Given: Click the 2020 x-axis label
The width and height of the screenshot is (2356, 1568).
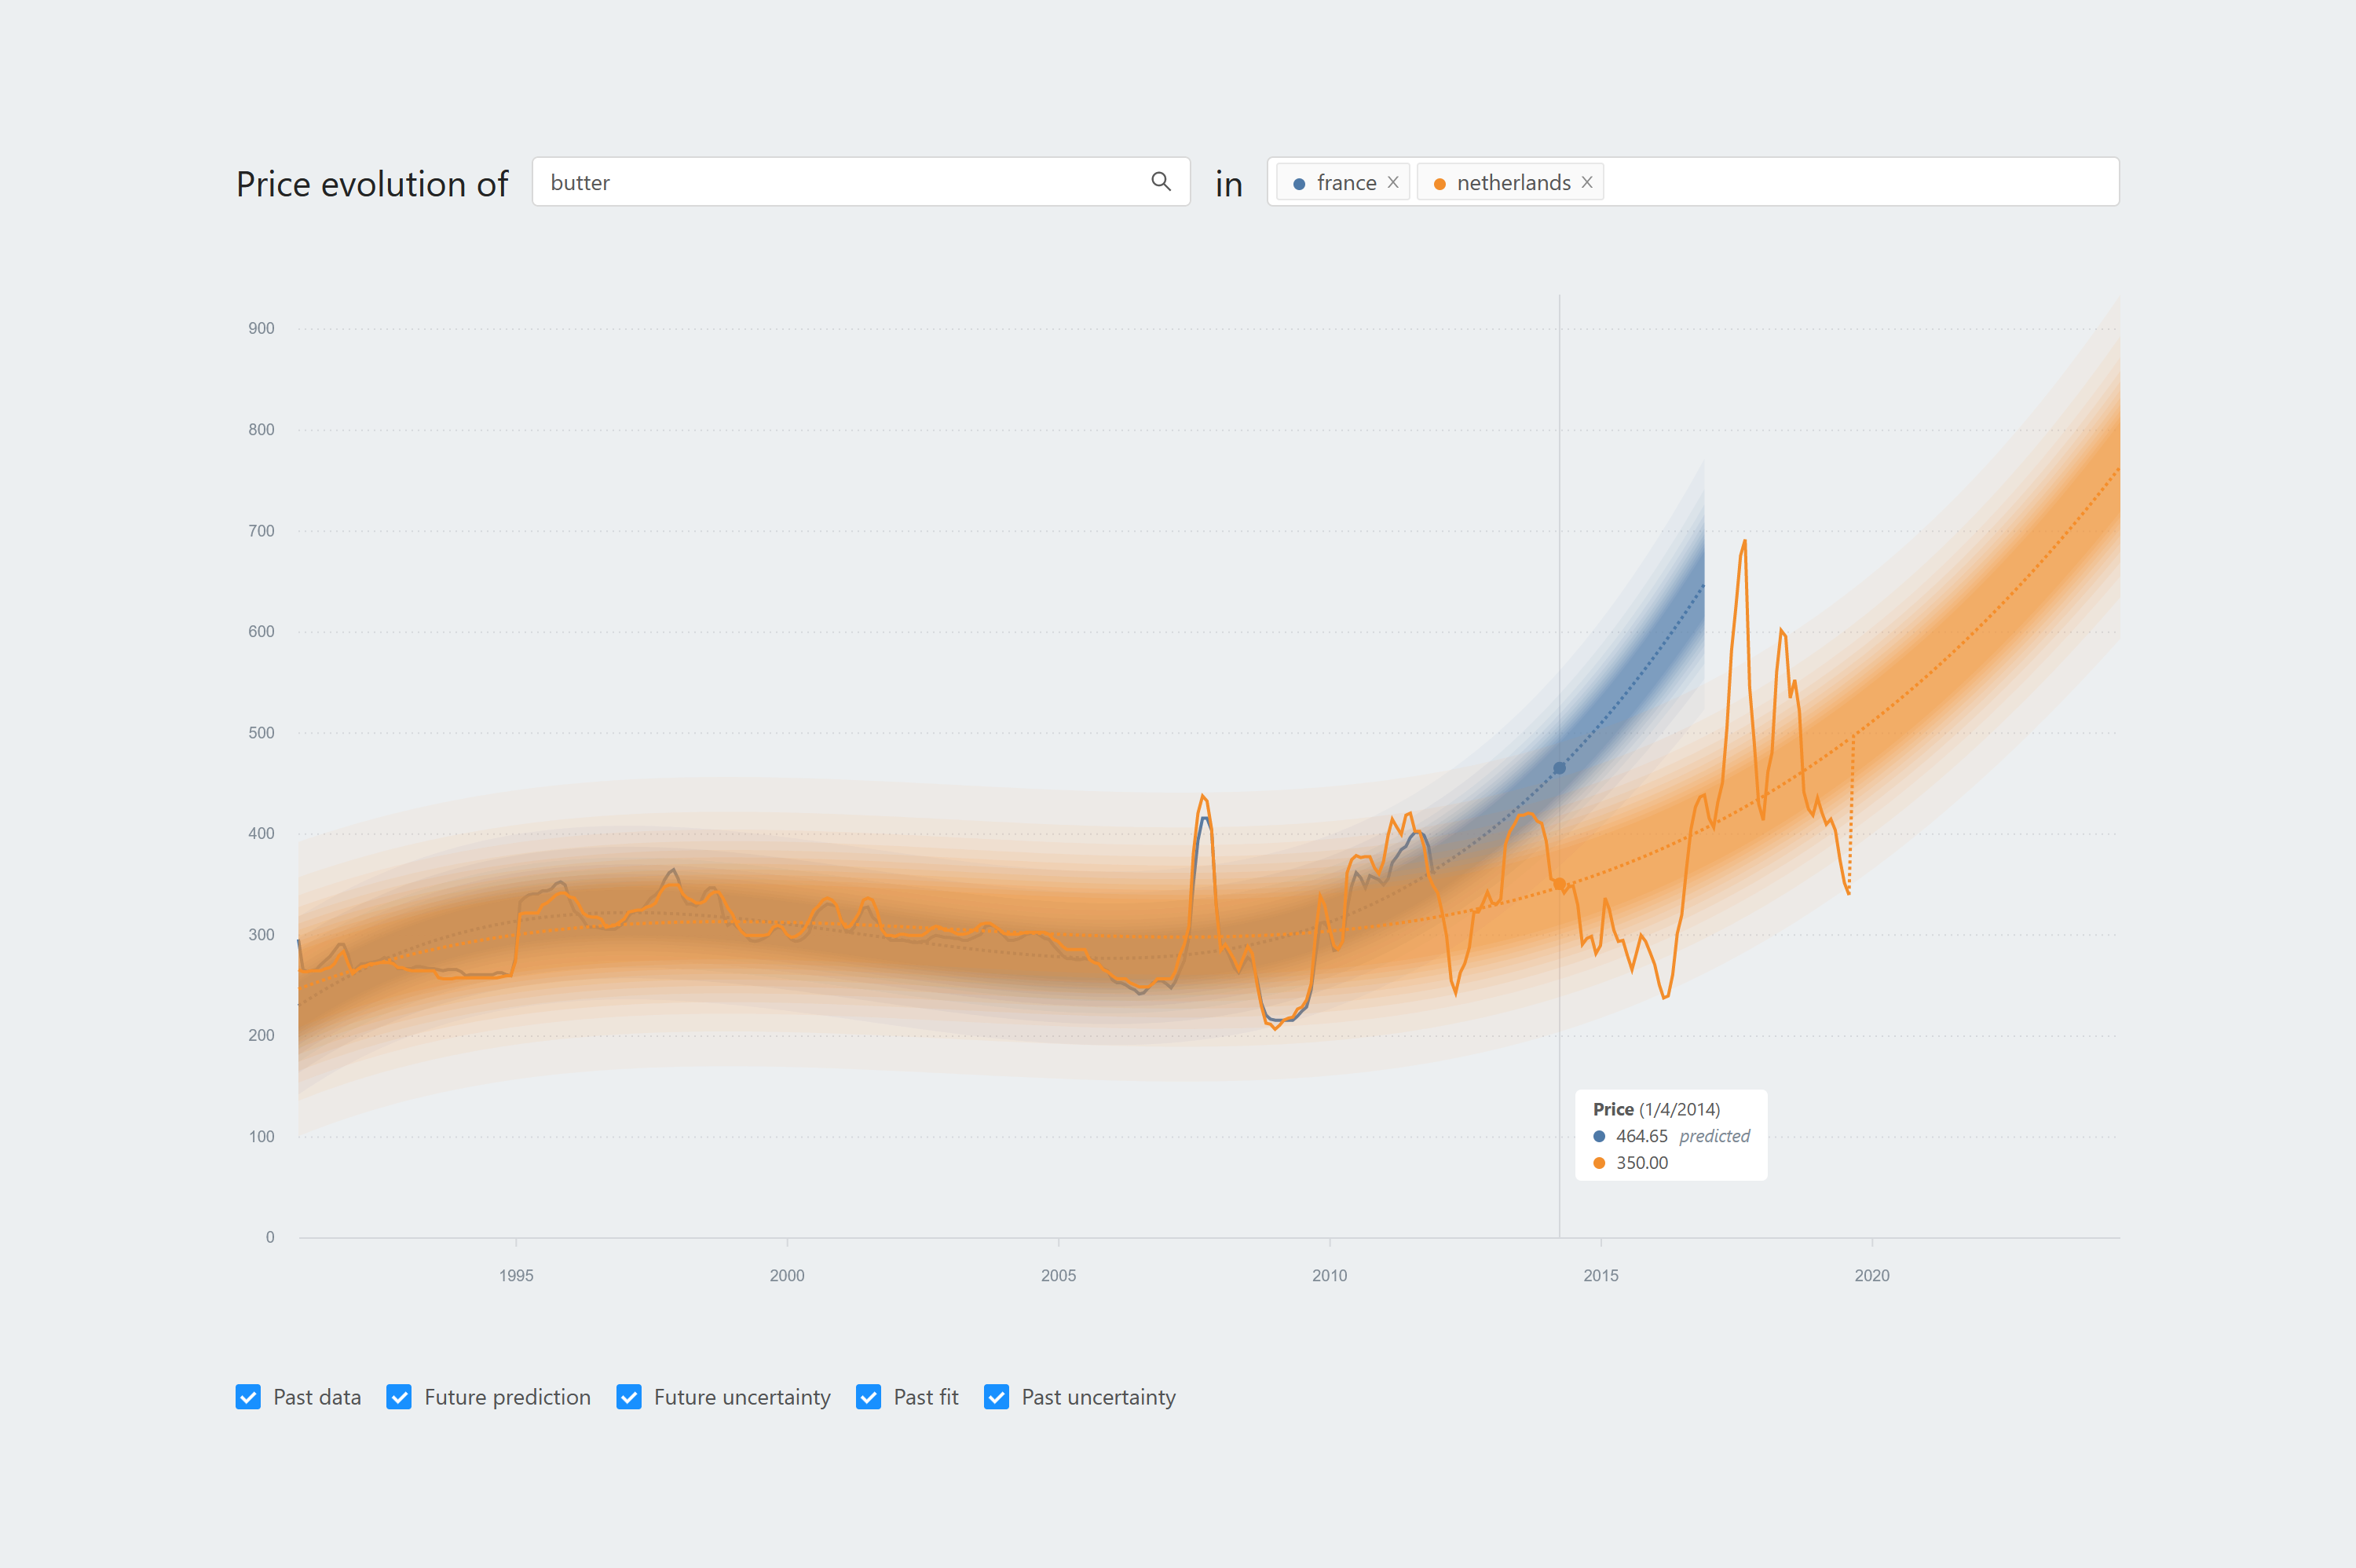Looking at the screenshot, I should [x=1871, y=1275].
